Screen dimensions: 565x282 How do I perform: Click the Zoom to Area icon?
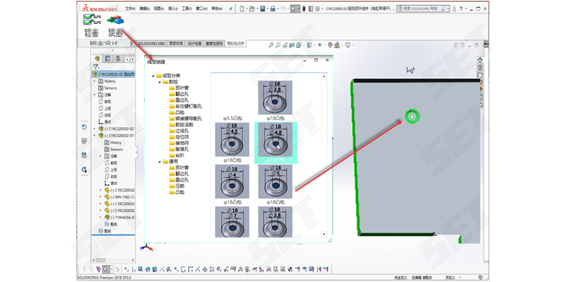click(278, 45)
